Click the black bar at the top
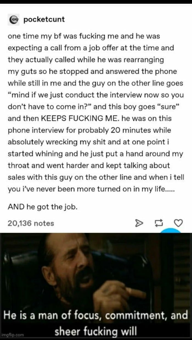Screen dimensions: 192x340 pos(96,2)
